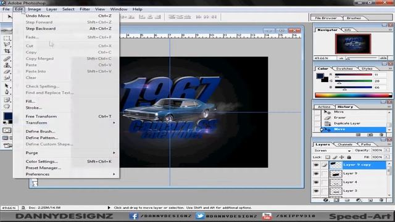Toggle Lock image pixels brush icon
The image size is (395, 222).
pos(335,157)
